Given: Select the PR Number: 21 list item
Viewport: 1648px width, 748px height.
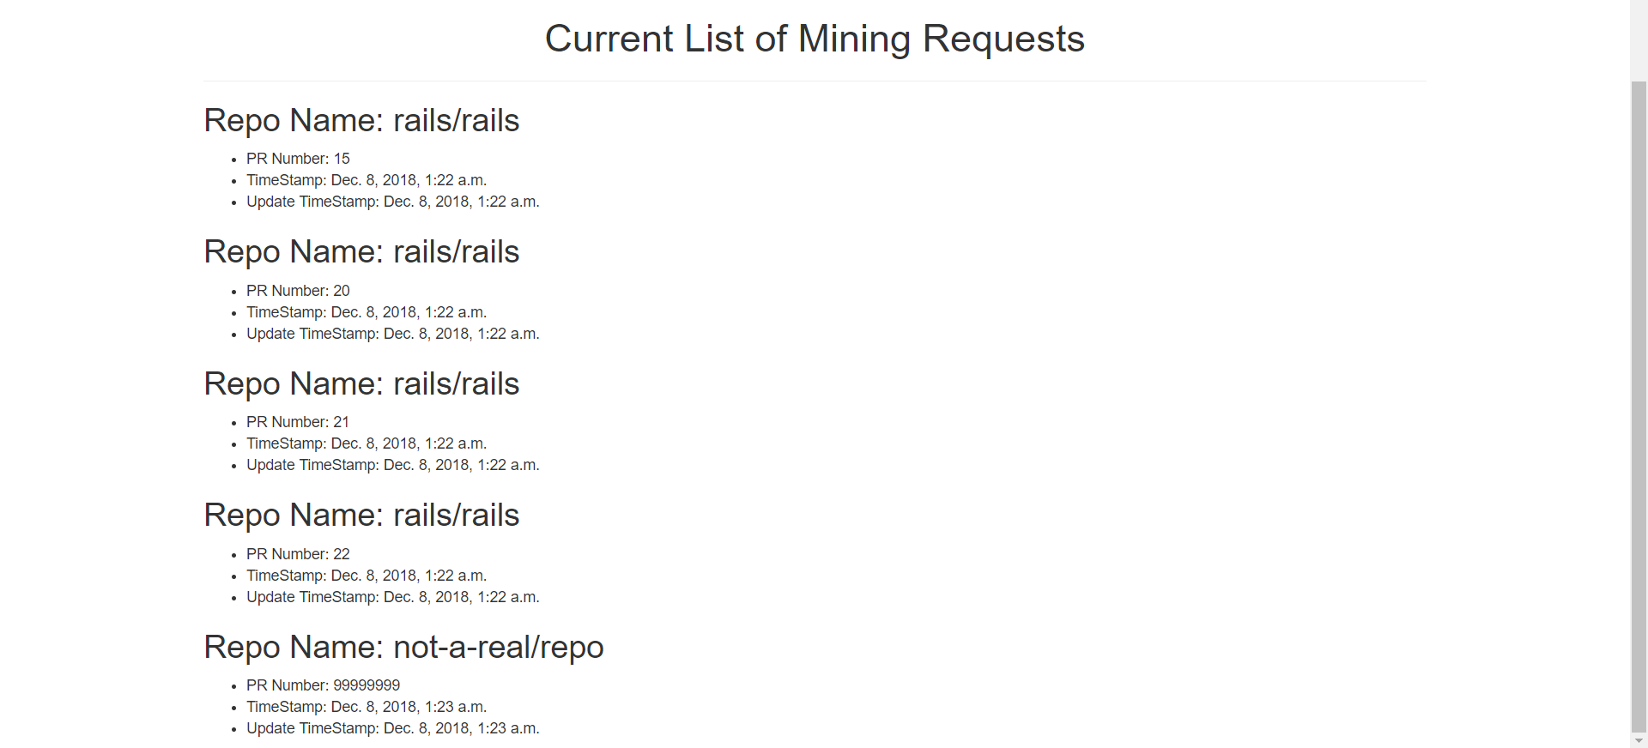Looking at the screenshot, I should pos(298,422).
